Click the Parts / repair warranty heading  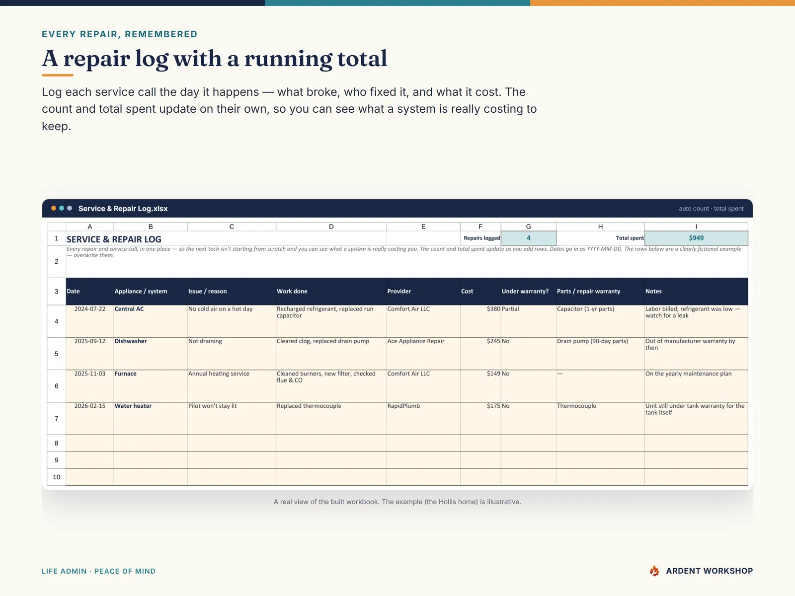tap(600, 291)
